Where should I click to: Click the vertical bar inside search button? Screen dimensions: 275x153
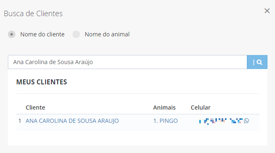click(x=253, y=62)
